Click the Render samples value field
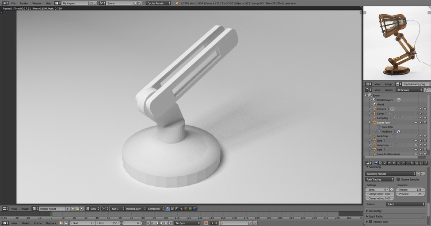Viewport: 431px width, 226px height. [x=411, y=189]
